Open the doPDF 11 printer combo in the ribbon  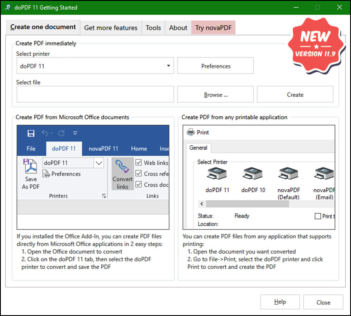[x=99, y=163]
